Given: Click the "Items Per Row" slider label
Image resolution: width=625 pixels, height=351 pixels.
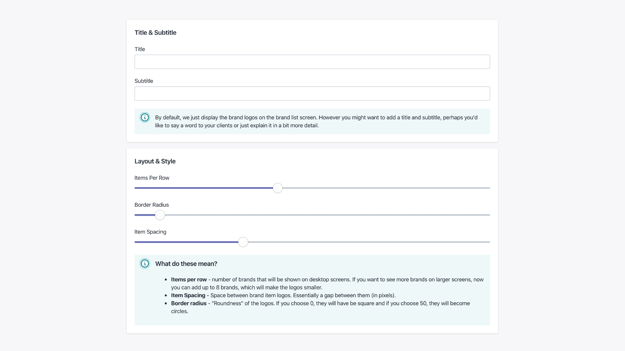Looking at the screenshot, I should (x=152, y=178).
